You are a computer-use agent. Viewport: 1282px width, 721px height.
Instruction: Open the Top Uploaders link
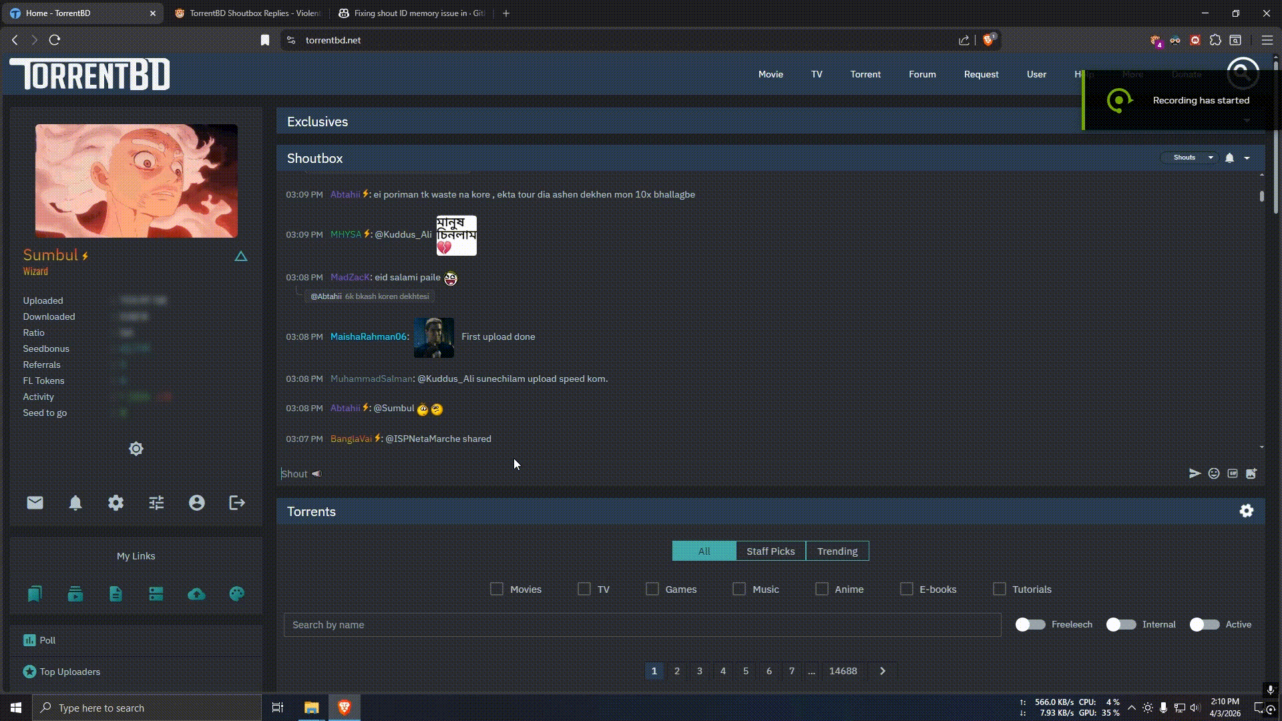tap(69, 672)
